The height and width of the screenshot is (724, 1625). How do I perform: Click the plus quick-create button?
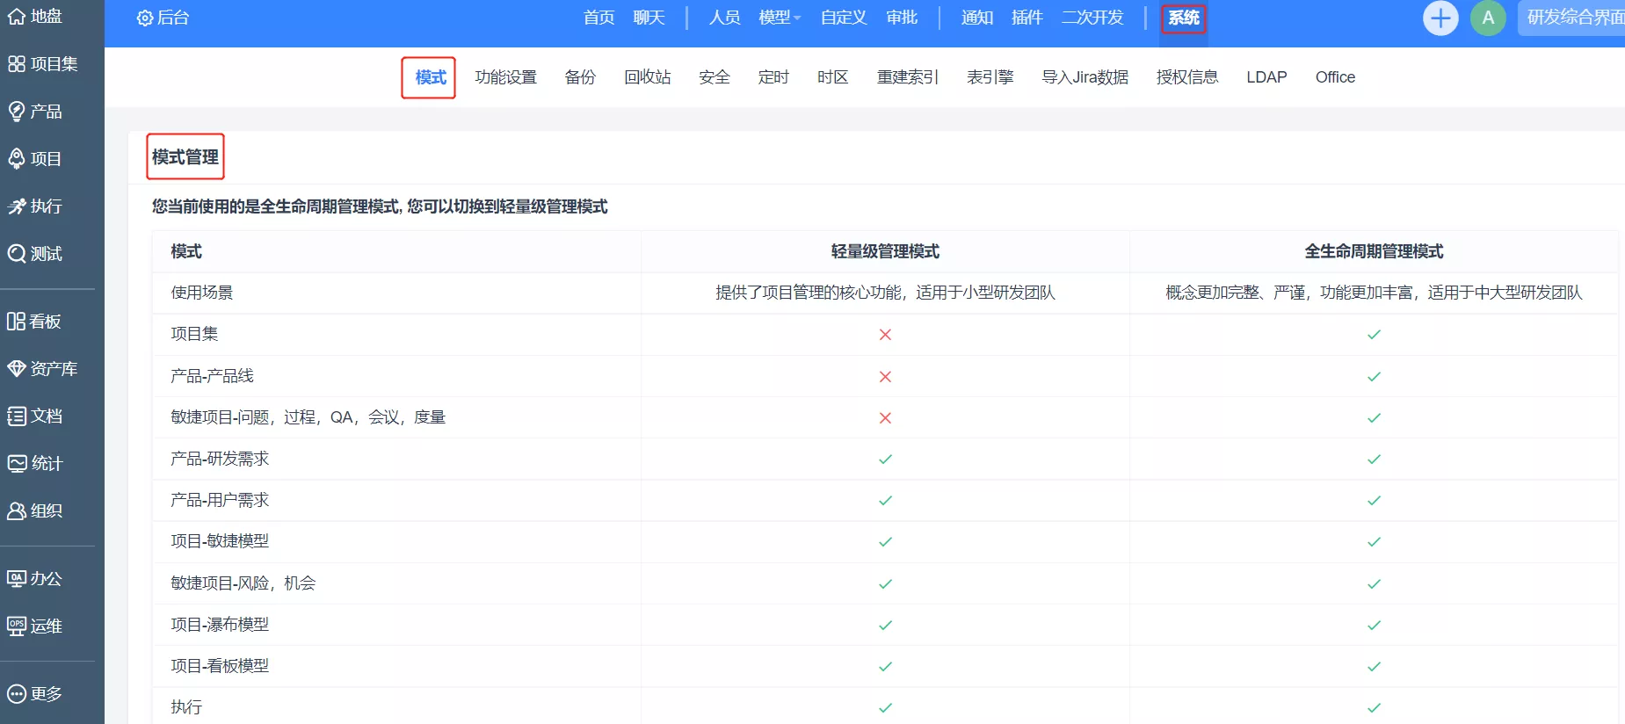1440,18
